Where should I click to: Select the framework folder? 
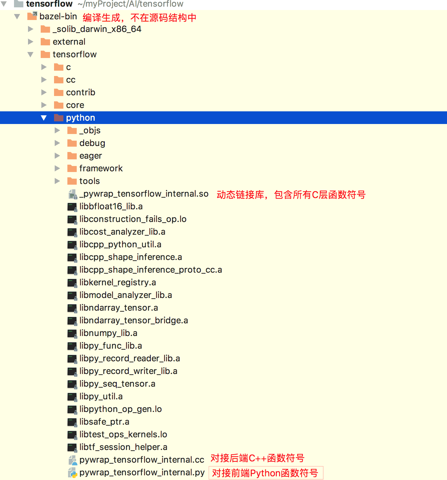tap(101, 168)
